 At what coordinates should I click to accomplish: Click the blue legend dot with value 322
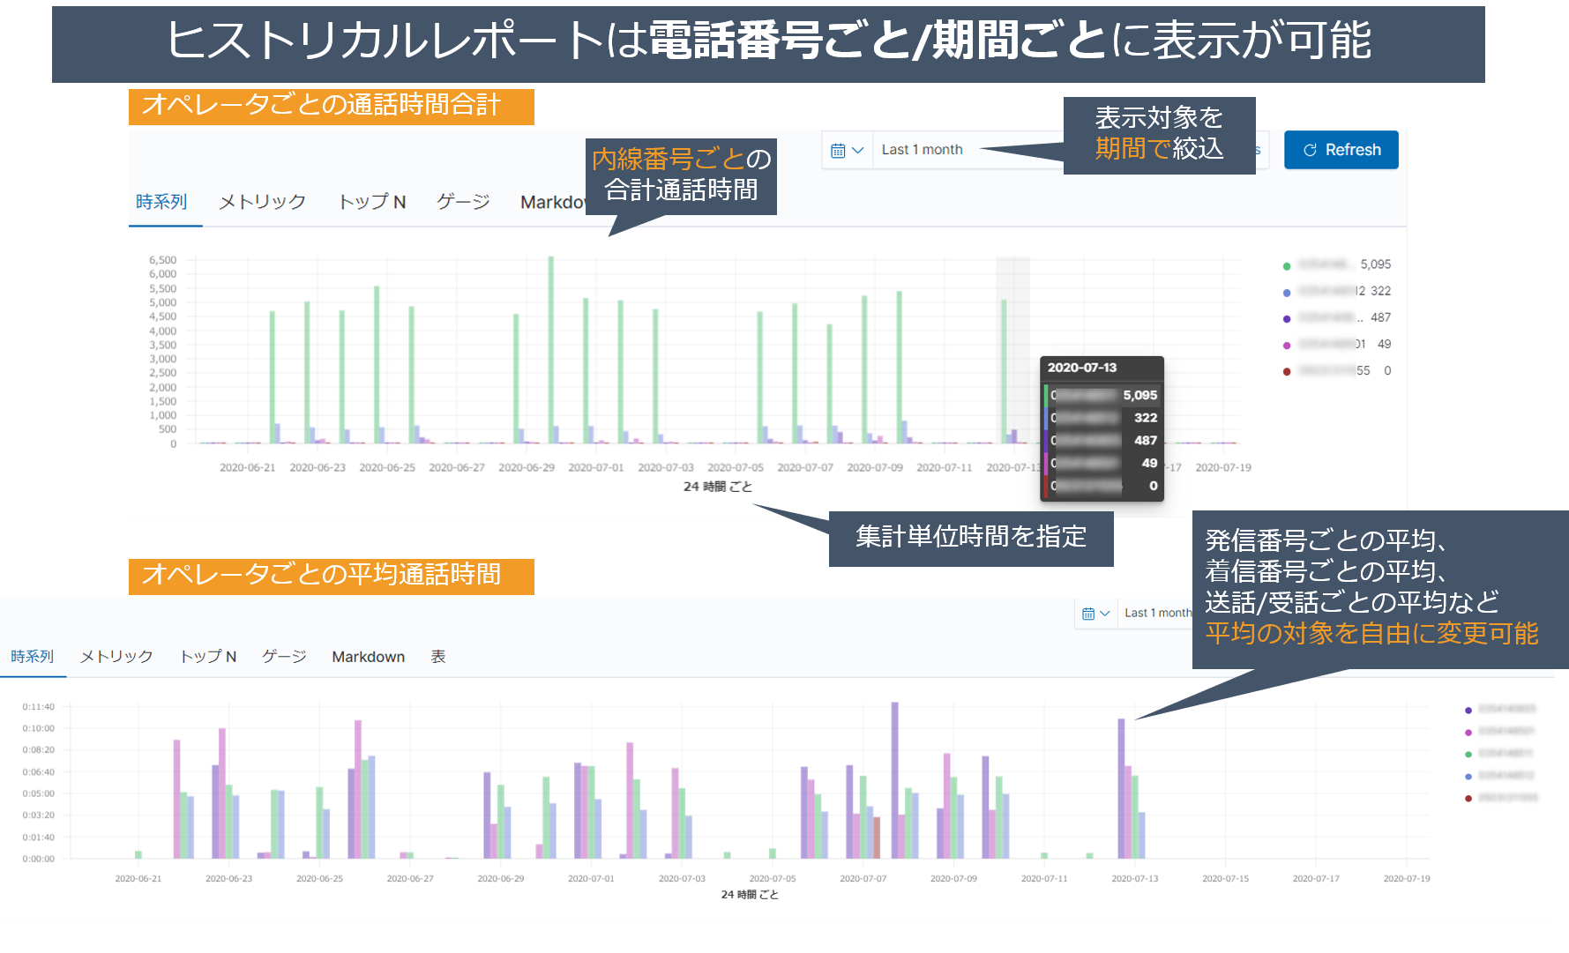(1287, 292)
